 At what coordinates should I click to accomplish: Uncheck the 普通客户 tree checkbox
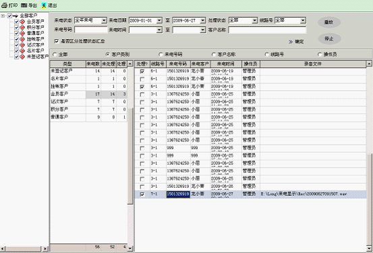point(16,34)
